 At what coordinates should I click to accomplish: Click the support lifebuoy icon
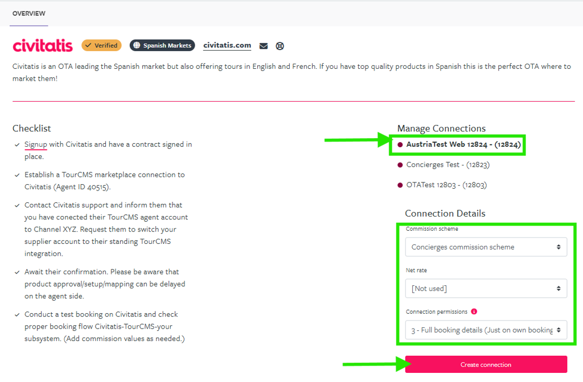click(x=280, y=46)
